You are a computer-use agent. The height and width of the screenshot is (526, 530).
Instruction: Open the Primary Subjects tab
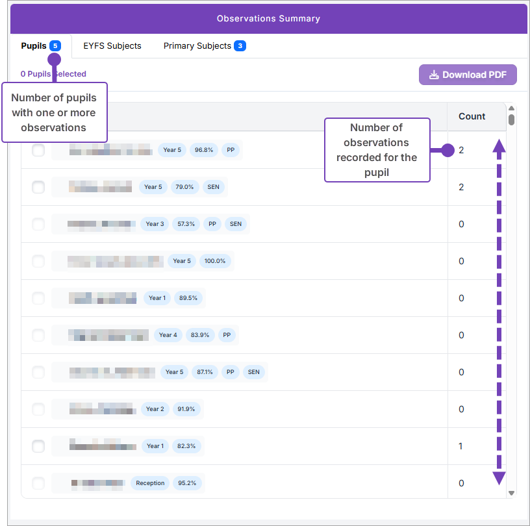point(197,46)
